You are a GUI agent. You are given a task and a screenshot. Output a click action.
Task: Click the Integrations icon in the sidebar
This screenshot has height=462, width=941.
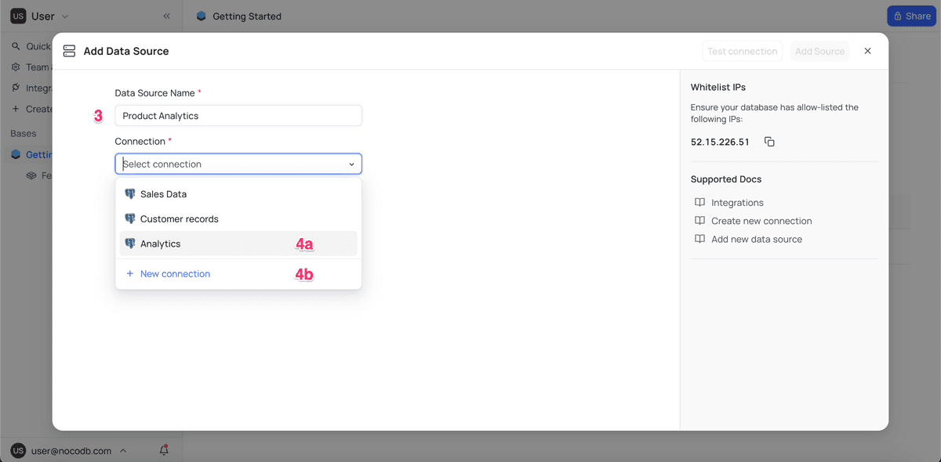(17, 88)
